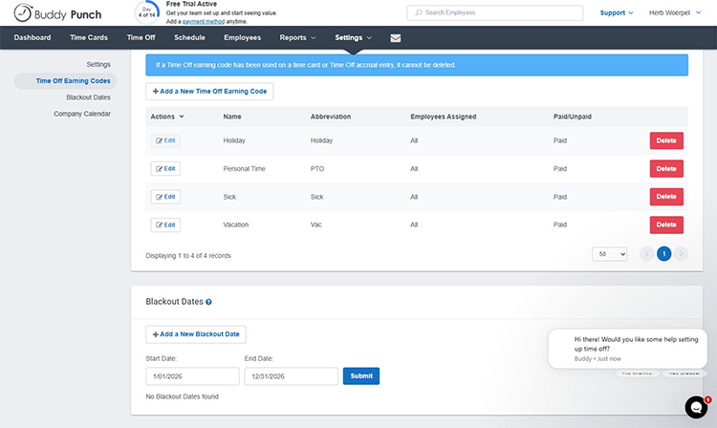Edit the Vacation earning code
This screenshot has height=428, width=717.
click(165, 225)
